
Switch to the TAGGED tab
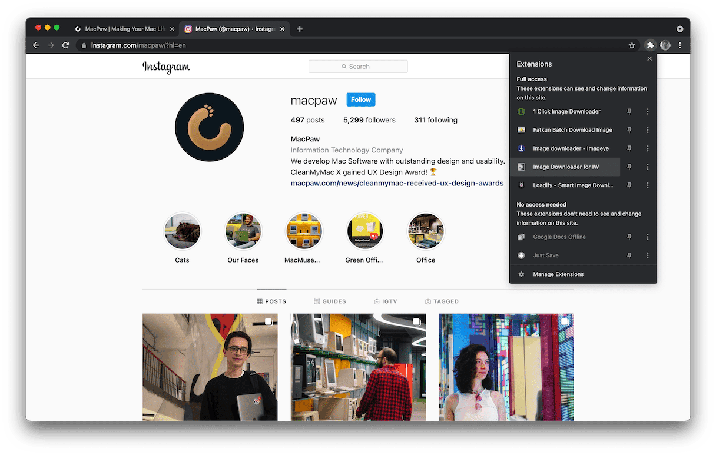[442, 301]
